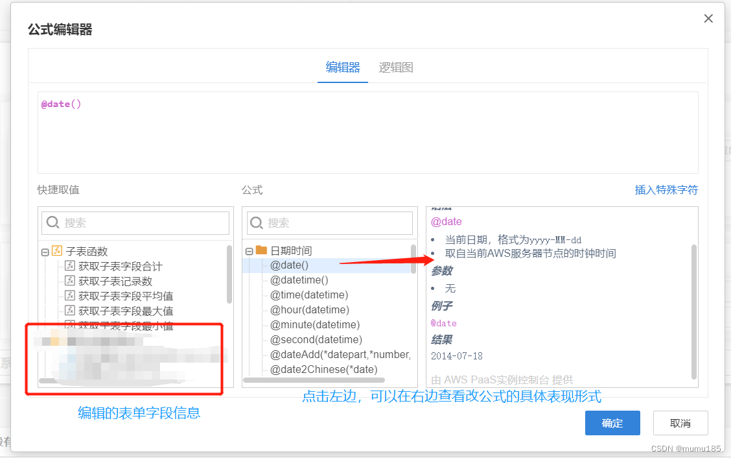
Task: Click the 公式 list vertical scrollbar
Action: 413,259
